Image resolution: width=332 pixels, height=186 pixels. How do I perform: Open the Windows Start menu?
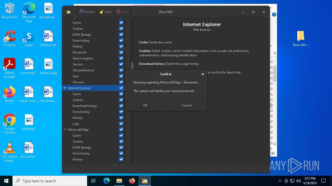click(x=6, y=181)
